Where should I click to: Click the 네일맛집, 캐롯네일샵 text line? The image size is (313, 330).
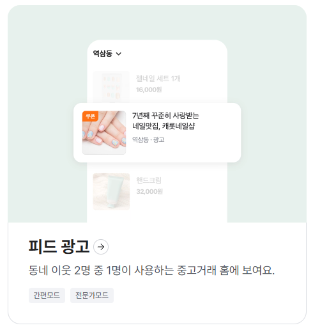pos(164,126)
